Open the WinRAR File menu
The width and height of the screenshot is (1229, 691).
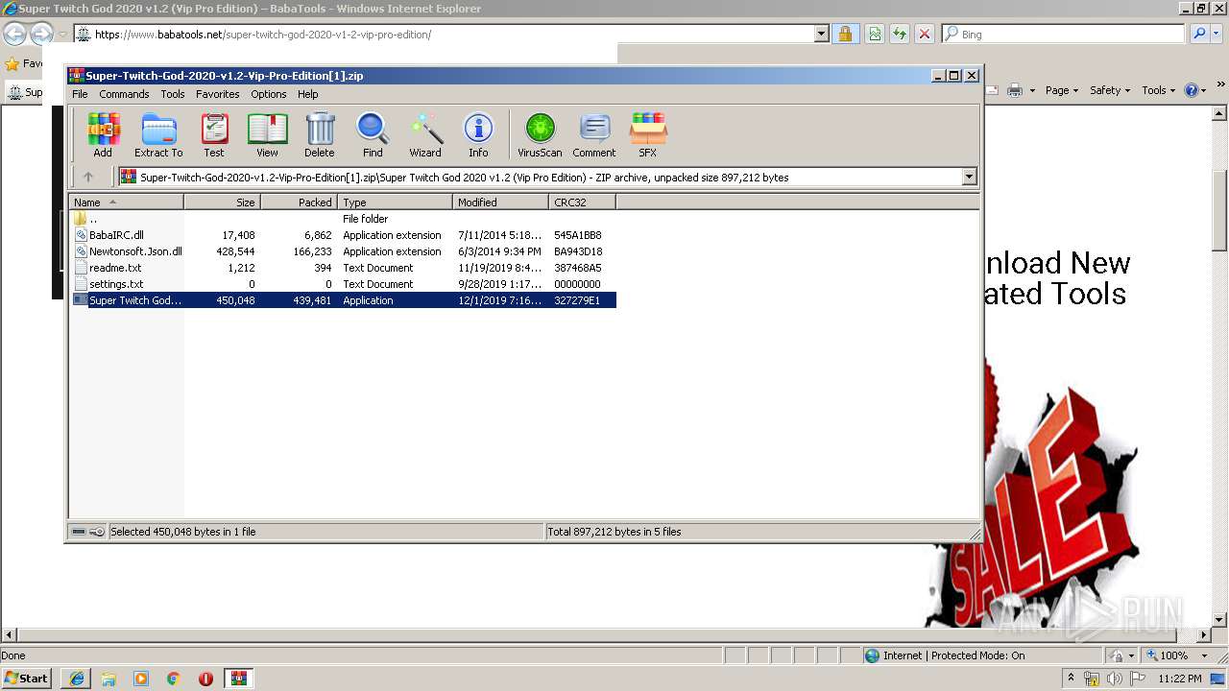tap(80, 94)
